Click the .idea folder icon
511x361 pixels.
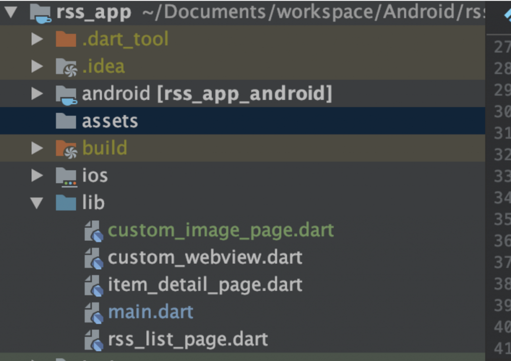click(66, 67)
